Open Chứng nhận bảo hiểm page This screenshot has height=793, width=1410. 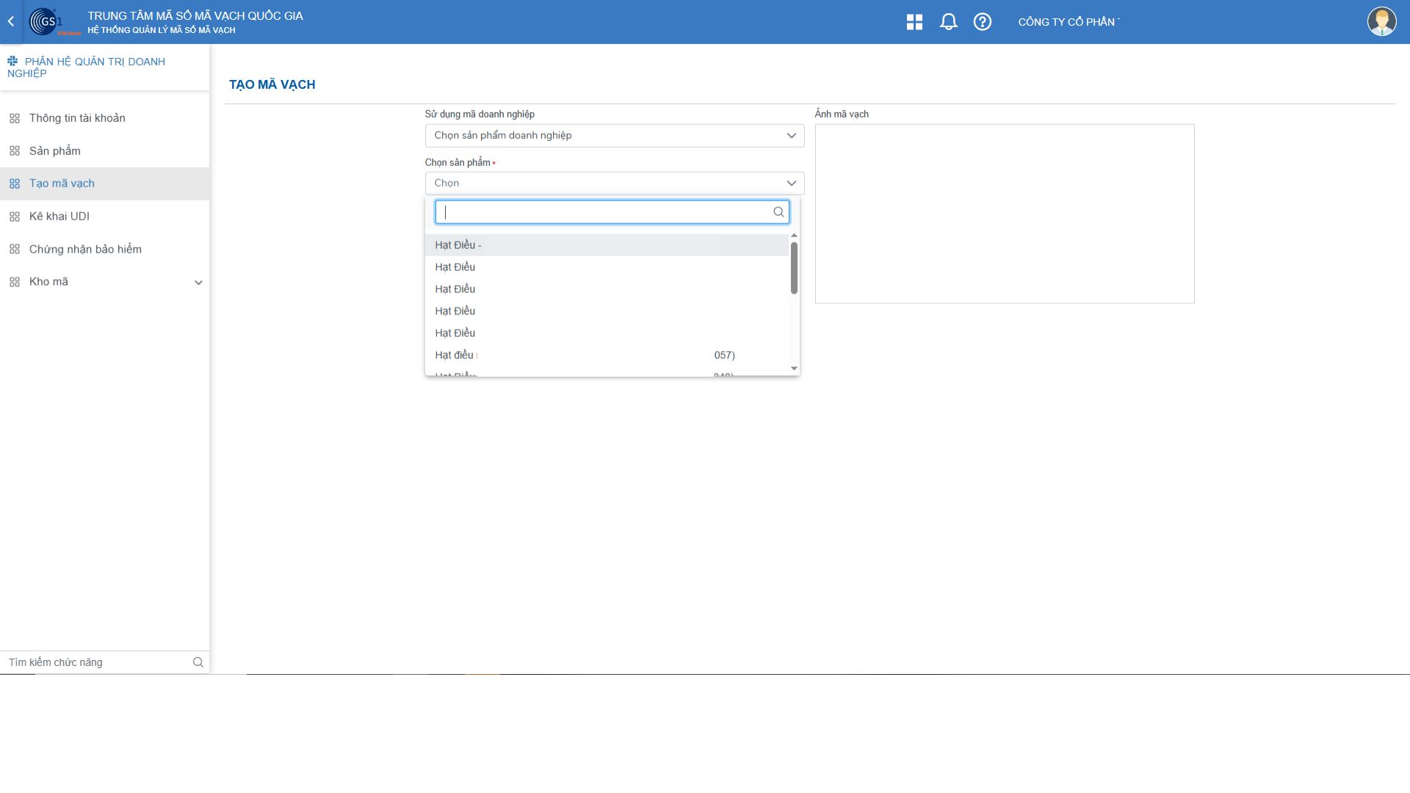85,250
